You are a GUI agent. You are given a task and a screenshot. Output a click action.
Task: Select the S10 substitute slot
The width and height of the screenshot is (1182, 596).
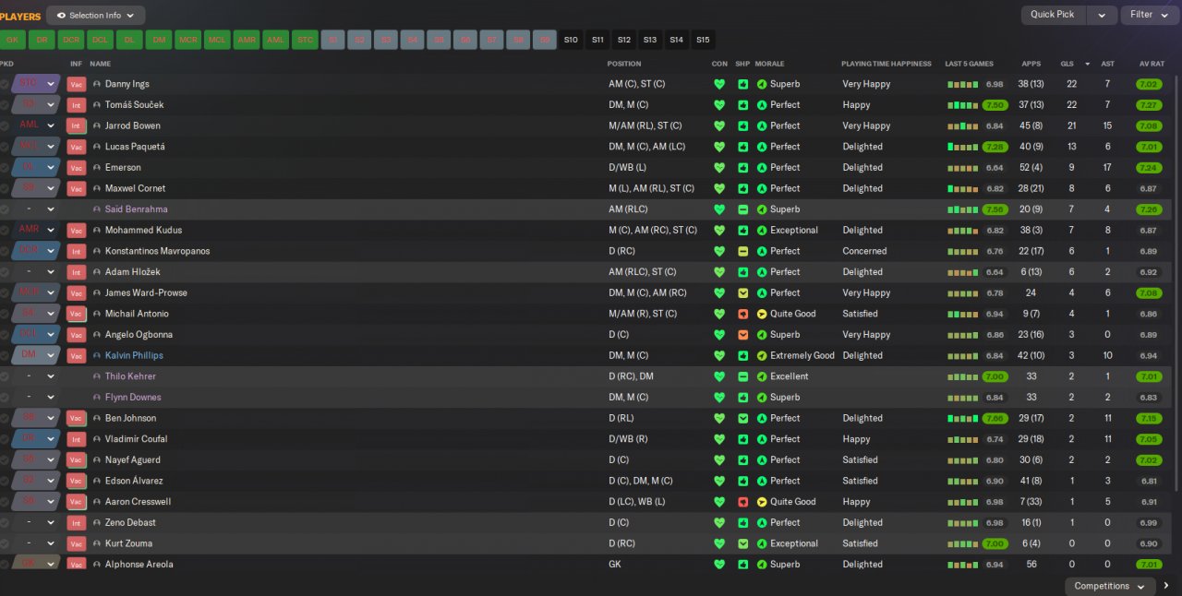click(571, 40)
